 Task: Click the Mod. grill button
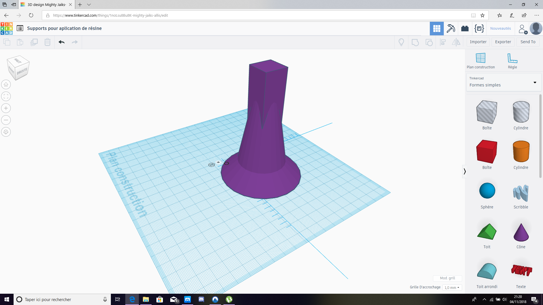pos(447,278)
